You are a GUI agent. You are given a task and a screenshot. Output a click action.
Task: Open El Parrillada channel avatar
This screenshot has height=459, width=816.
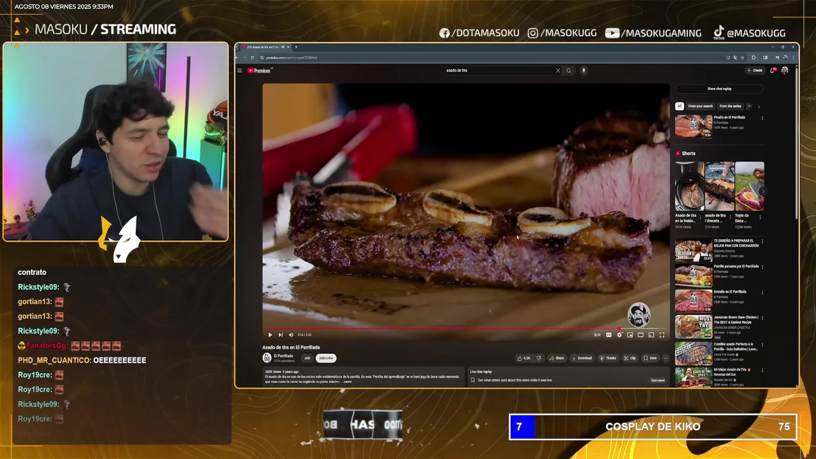coord(267,358)
